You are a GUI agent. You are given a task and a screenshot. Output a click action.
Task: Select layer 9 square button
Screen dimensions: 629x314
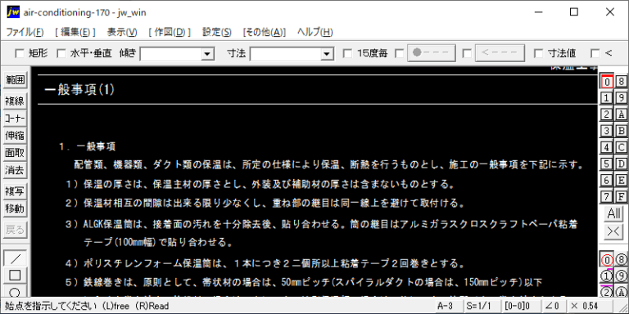tap(622, 98)
